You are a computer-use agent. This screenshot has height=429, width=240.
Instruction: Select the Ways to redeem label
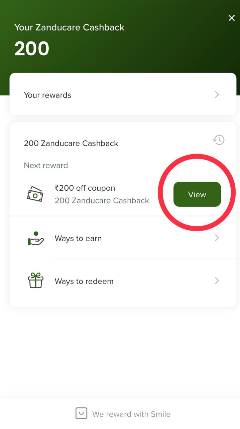point(84,281)
